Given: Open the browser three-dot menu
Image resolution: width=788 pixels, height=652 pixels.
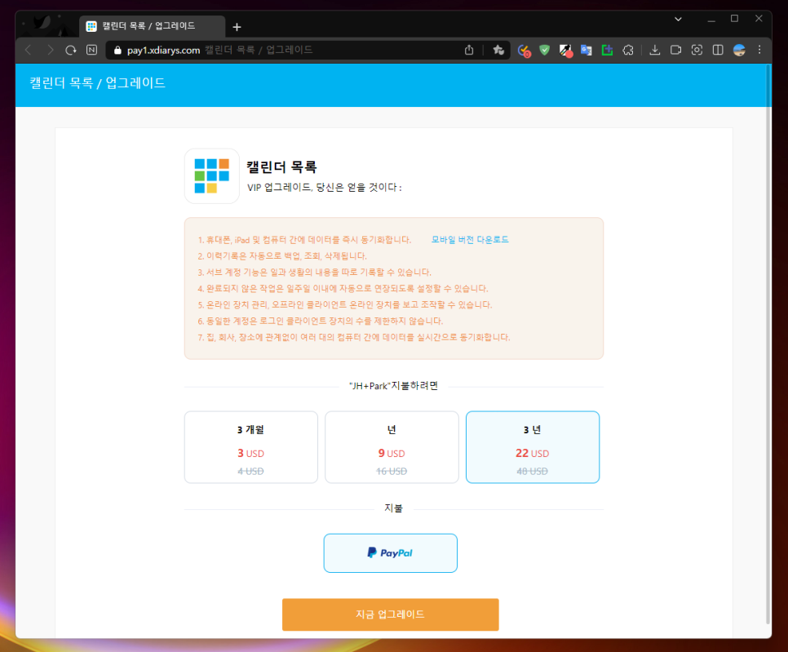Looking at the screenshot, I should click(759, 50).
